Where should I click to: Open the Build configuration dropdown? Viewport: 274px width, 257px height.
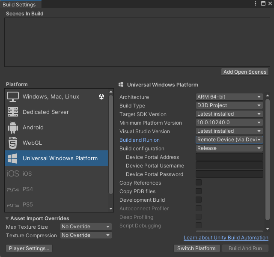[x=229, y=148]
